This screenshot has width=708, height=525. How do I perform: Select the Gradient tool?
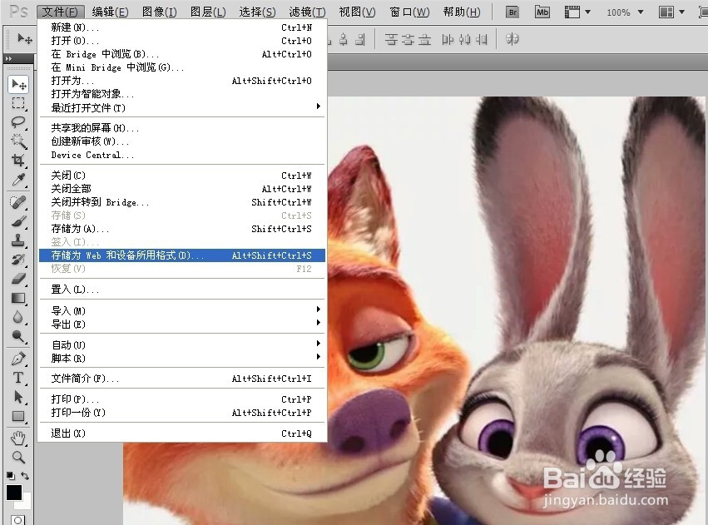[18, 298]
